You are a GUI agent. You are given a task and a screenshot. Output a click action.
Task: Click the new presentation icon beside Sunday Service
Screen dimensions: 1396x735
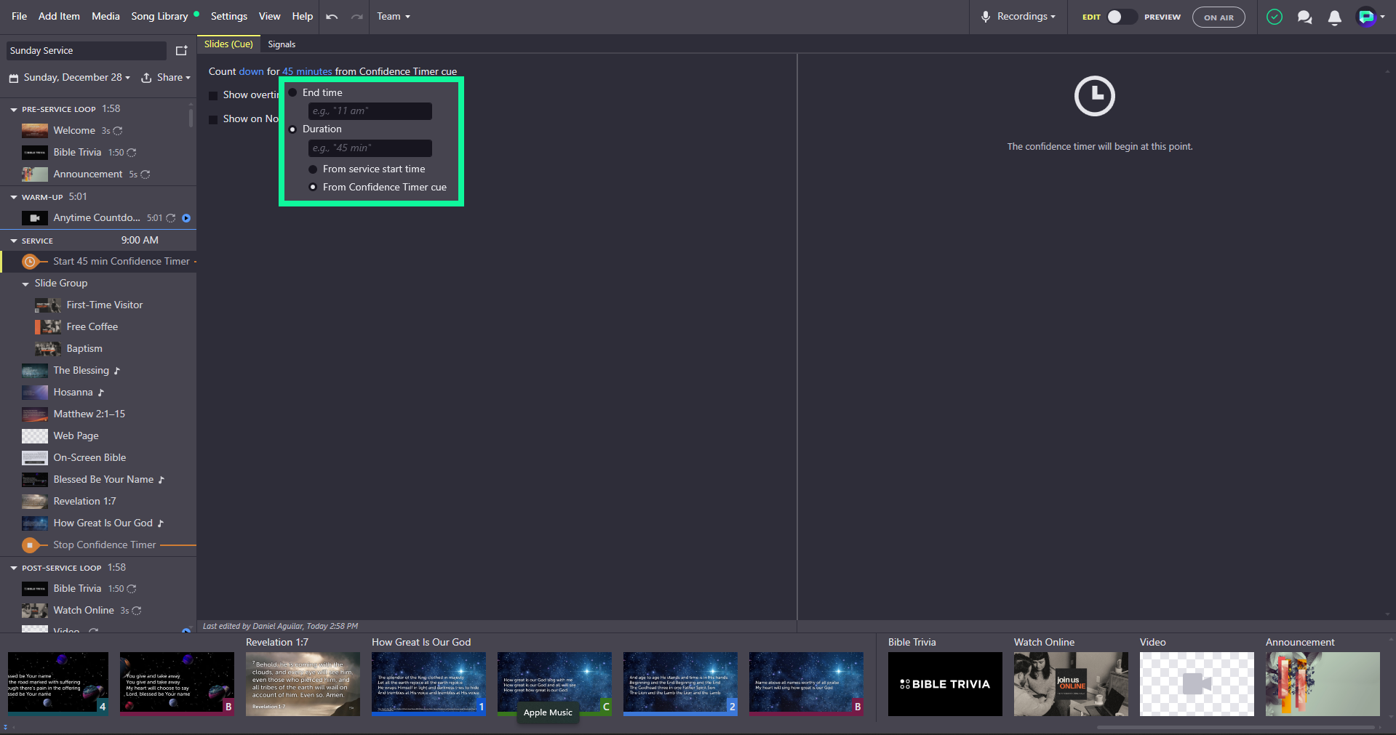(x=181, y=50)
